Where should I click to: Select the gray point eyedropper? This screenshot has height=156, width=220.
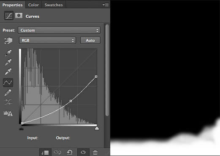coord(8,62)
